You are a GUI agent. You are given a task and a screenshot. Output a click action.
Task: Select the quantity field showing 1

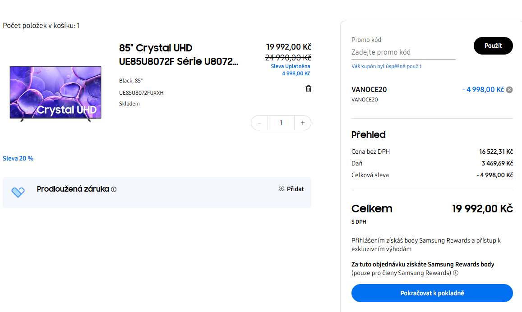tap(281, 123)
